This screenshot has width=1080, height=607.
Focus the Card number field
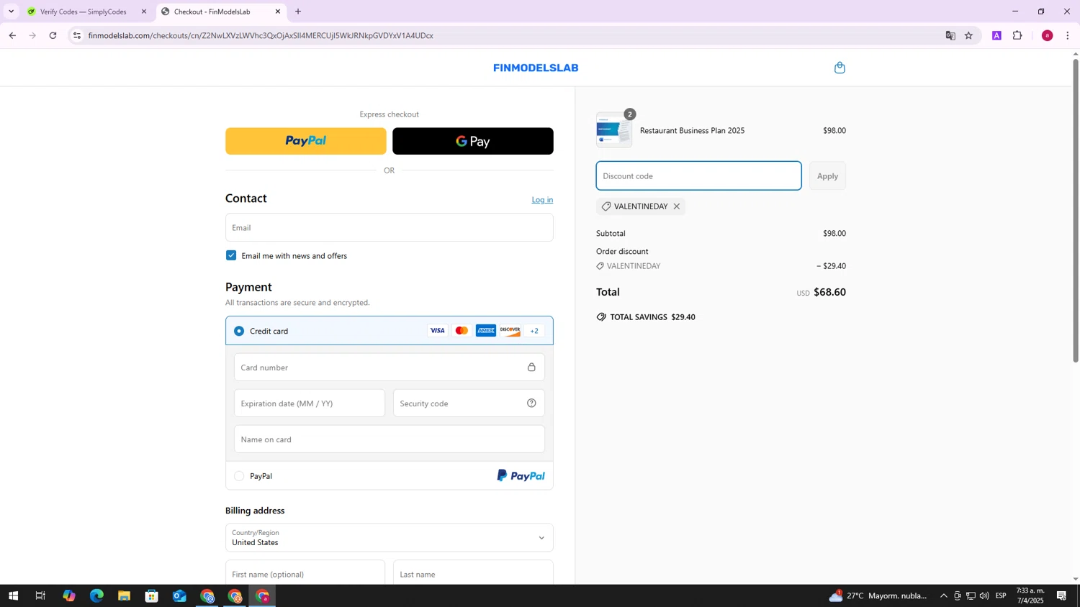[x=390, y=368]
